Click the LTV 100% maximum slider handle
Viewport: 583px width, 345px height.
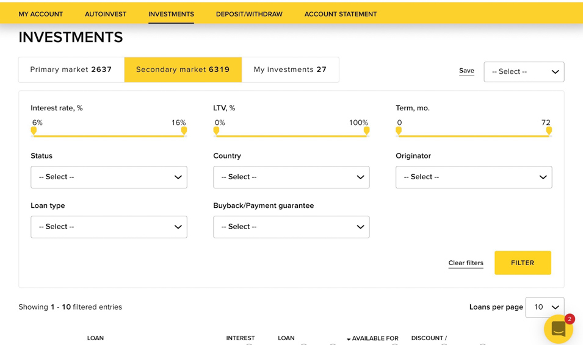pos(366,130)
